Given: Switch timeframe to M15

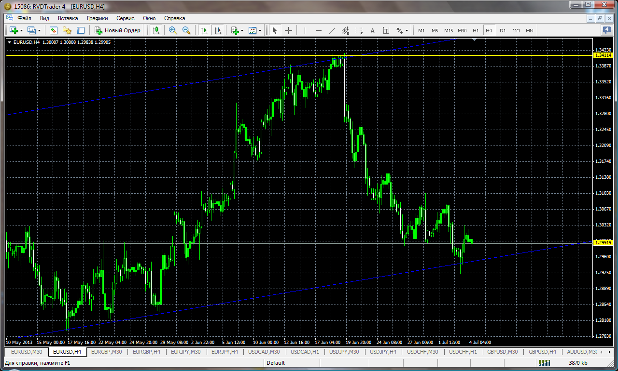Looking at the screenshot, I should (449, 30).
